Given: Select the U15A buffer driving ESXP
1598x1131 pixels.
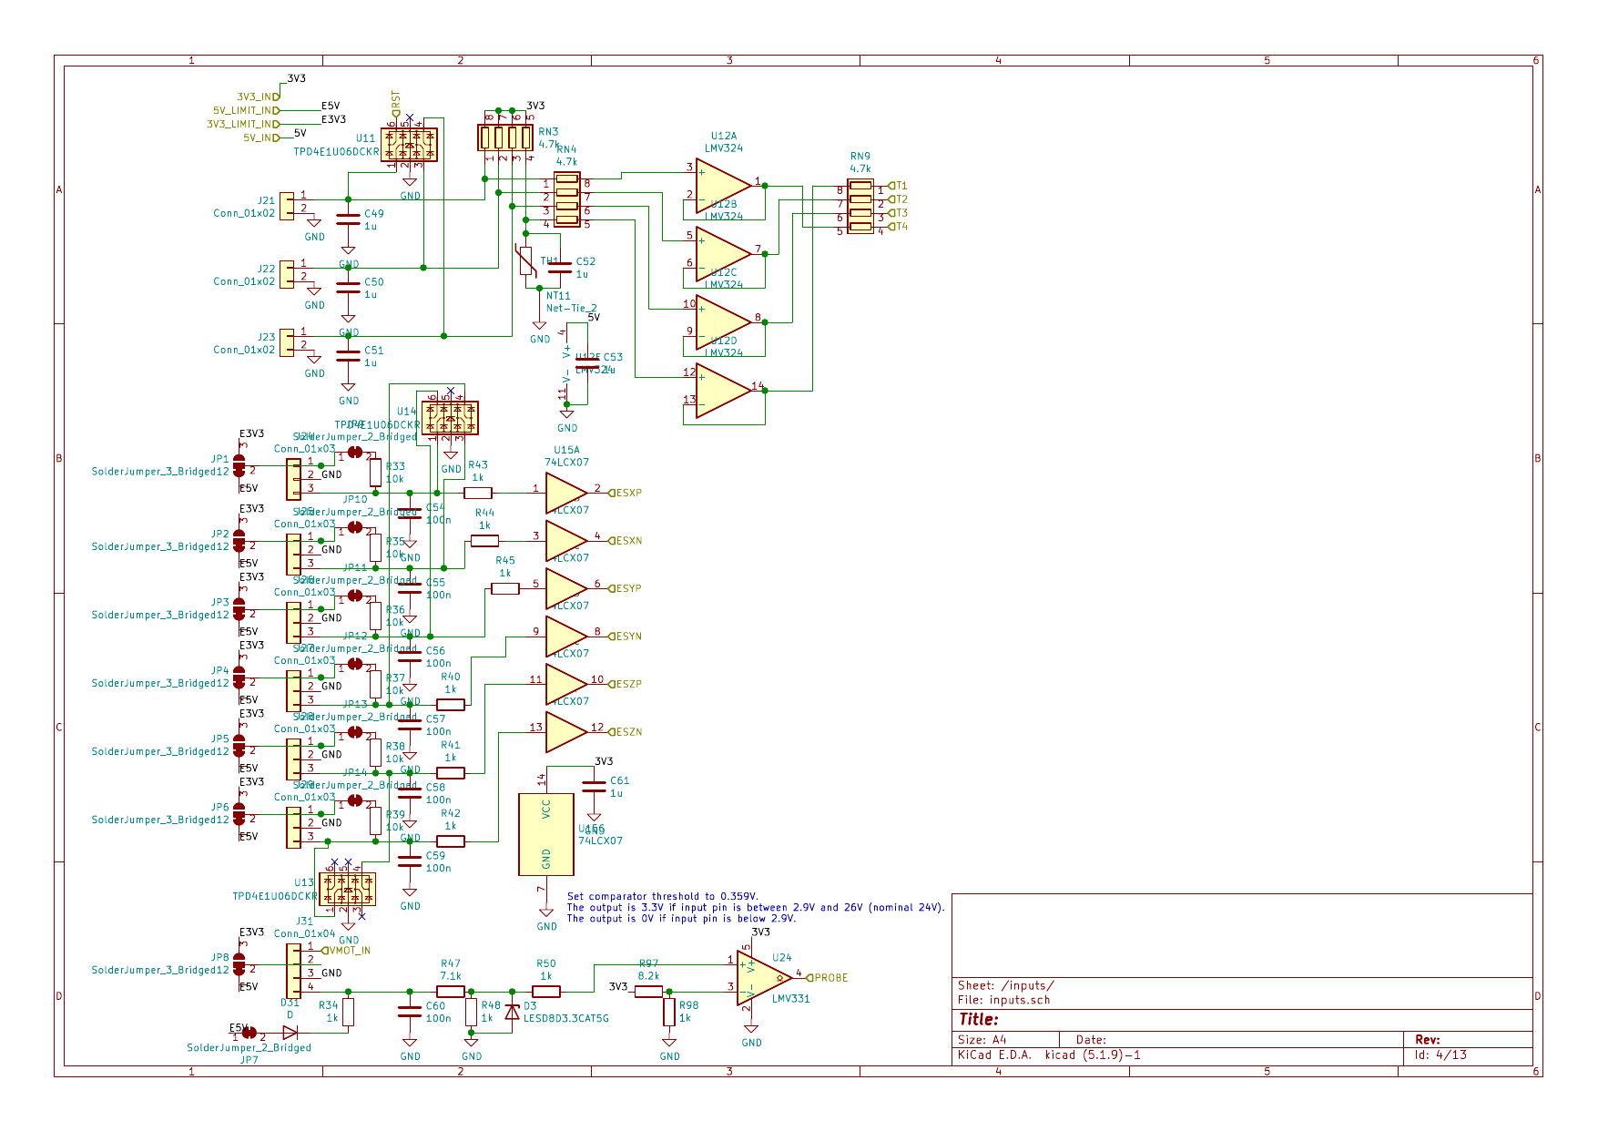Looking at the screenshot, I should [x=565, y=493].
